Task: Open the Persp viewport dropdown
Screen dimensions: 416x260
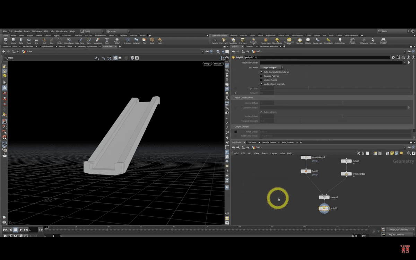Action: tap(207, 64)
